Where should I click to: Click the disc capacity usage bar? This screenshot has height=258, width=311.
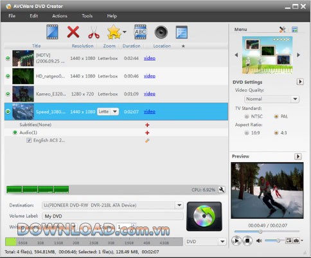(94, 242)
